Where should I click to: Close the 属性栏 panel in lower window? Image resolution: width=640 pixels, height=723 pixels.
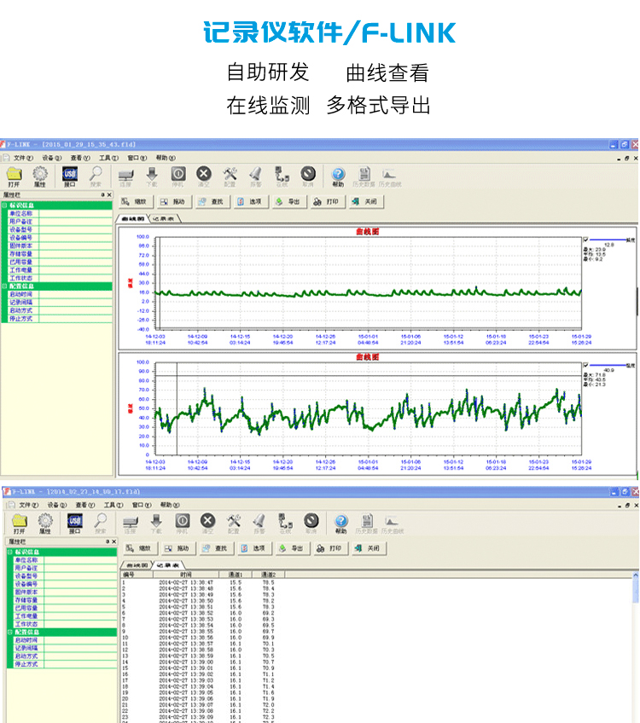click(114, 541)
